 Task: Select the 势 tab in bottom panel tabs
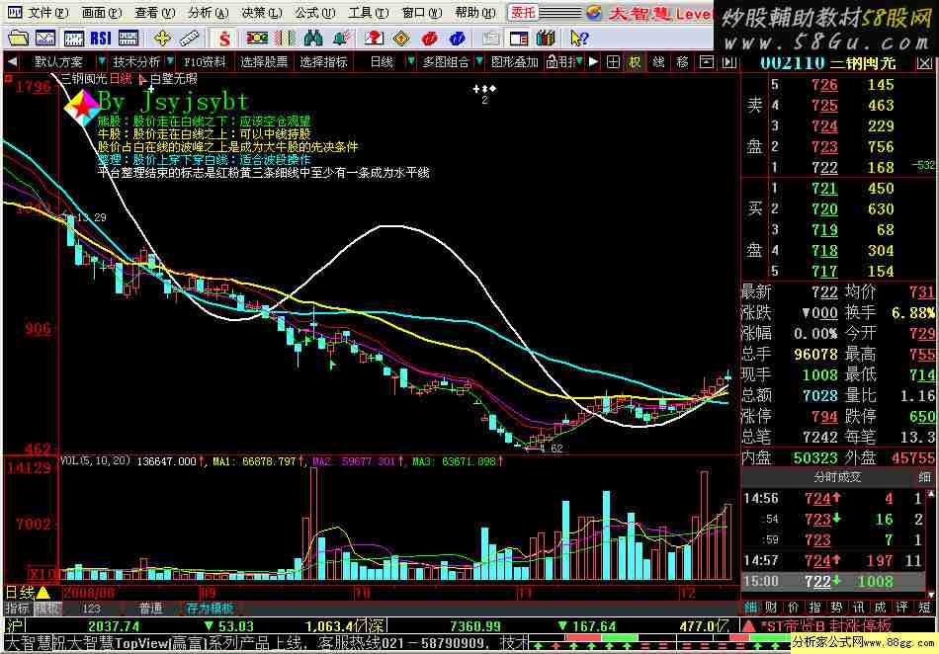point(836,608)
